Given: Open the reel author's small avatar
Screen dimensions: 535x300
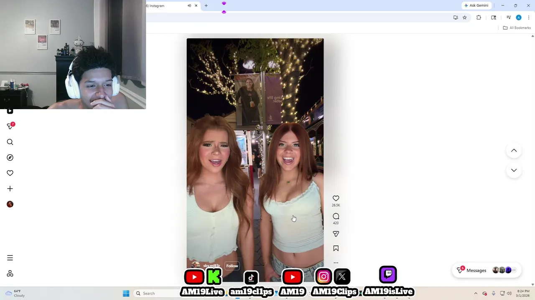Looking at the screenshot, I should pyautogui.click(x=195, y=265).
